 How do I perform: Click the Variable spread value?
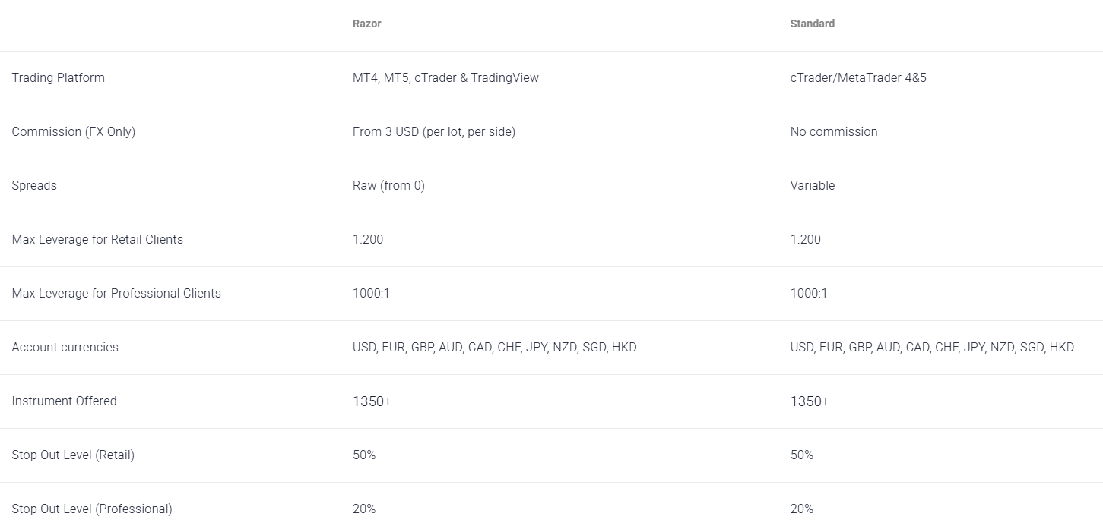tap(812, 185)
